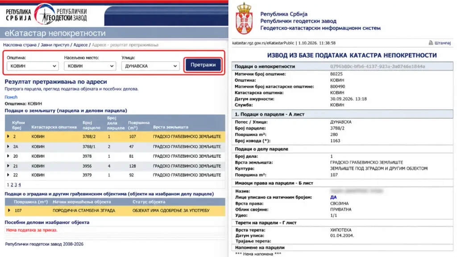This screenshot has width=457, height=257.
Task: Click the Датум уписа value 01.04.2004.
Action: pos(342,236)
